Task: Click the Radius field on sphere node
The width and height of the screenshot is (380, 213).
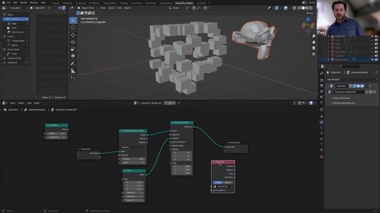Action: tap(56, 134)
